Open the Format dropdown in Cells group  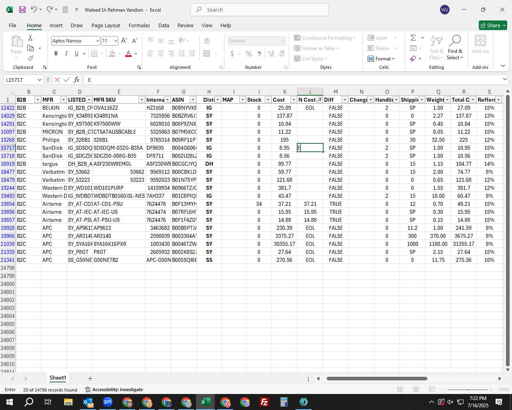click(381, 58)
